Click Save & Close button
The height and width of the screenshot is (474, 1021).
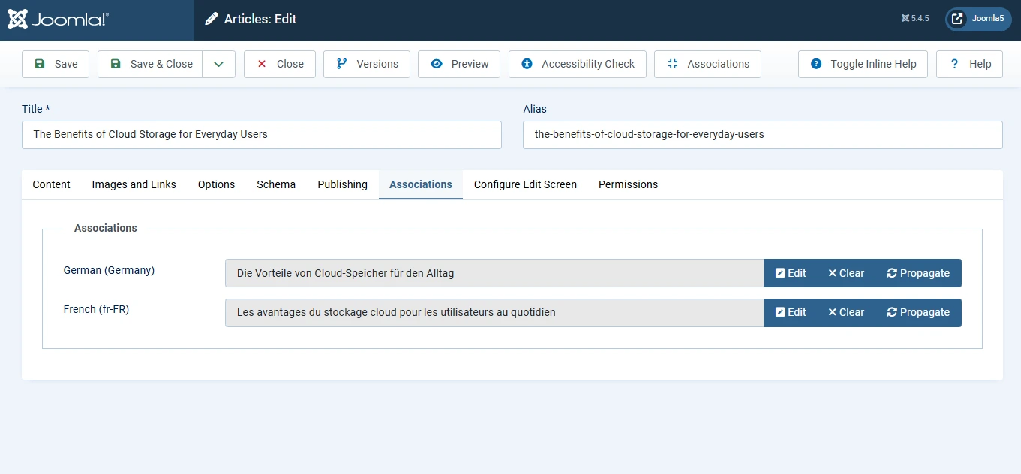click(x=150, y=64)
